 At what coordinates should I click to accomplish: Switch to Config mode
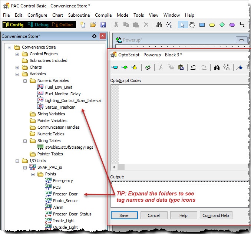(x=13, y=25)
